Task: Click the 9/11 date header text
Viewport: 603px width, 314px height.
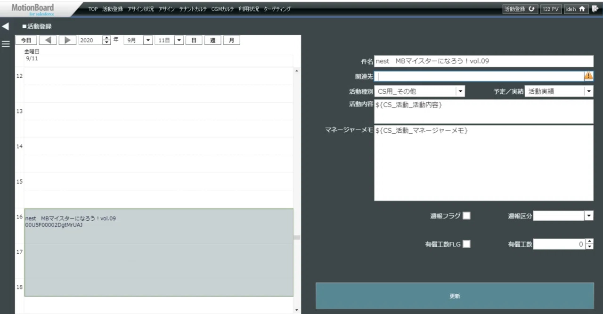Action: click(x=33, y=58)
